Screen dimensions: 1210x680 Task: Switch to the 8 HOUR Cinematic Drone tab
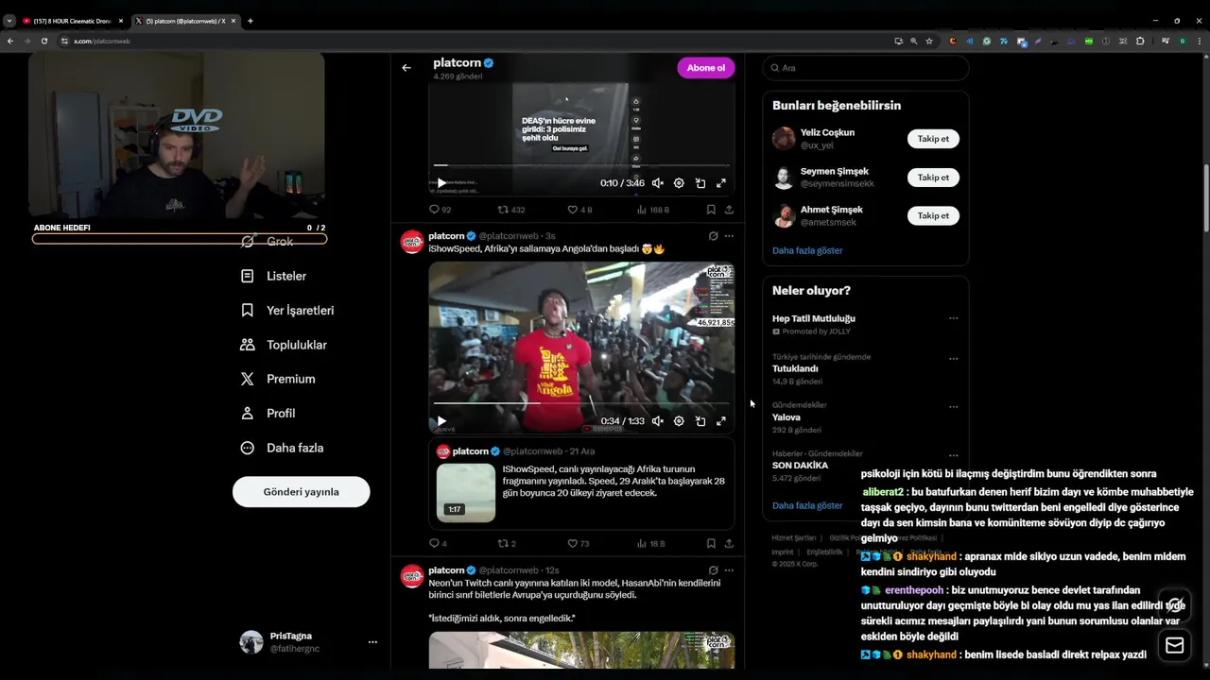[x=72, y=21]
